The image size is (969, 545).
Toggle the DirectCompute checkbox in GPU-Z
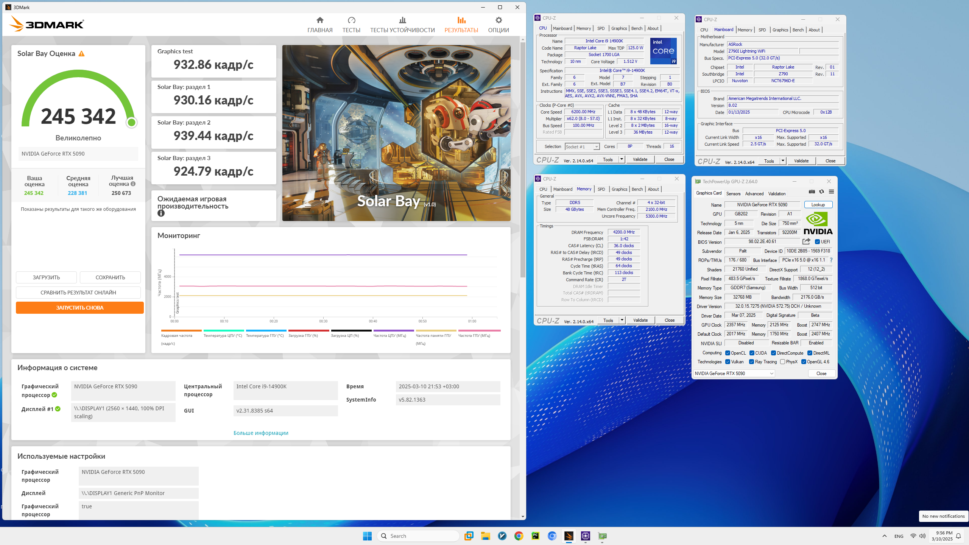[x=773, y=353]
